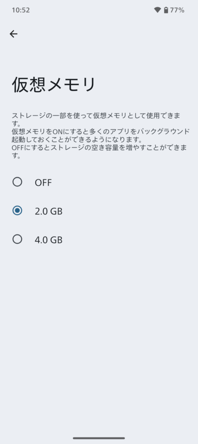Tap the sentence starting with ストレージの一部

[x=96, y=120]
